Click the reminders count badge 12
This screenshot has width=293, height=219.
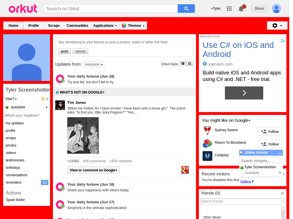tap(44, 182)
